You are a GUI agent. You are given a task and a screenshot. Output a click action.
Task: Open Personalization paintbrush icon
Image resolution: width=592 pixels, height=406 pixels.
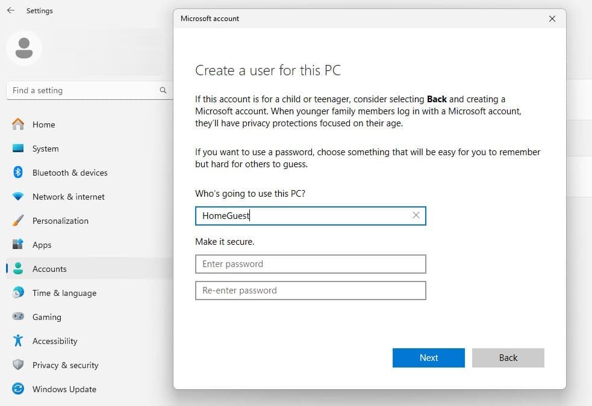pyautogui.click(x=18, y=221)
